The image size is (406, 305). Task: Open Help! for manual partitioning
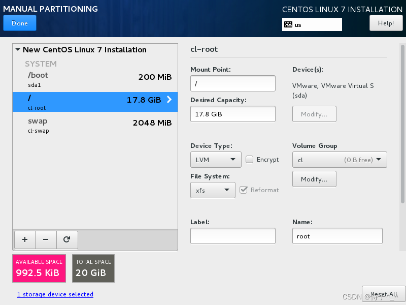pos(386,23)
